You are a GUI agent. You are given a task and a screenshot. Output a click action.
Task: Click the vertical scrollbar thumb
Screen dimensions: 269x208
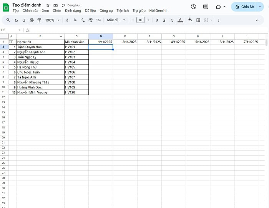point(266,43)
